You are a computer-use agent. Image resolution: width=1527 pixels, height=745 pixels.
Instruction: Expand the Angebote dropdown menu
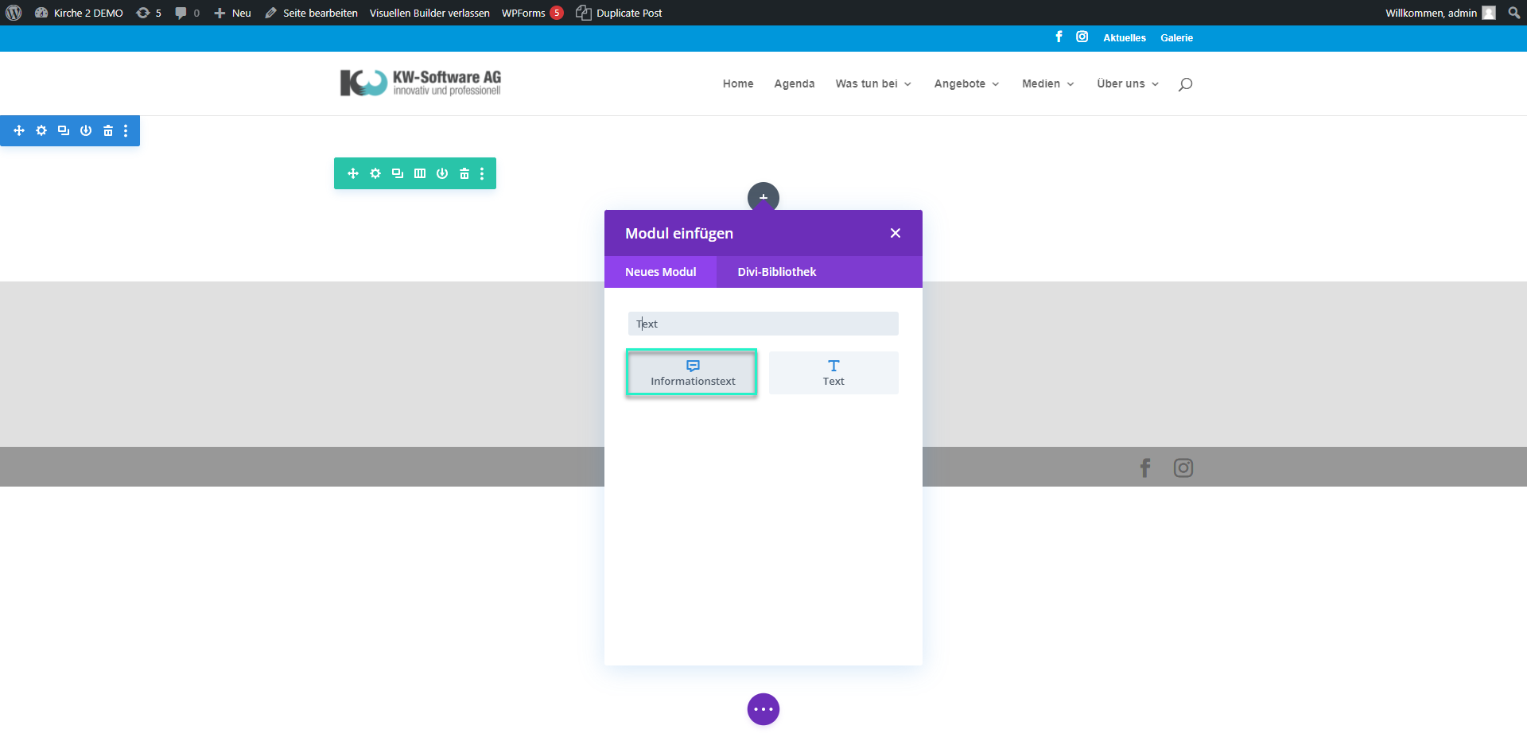(966, 83)
